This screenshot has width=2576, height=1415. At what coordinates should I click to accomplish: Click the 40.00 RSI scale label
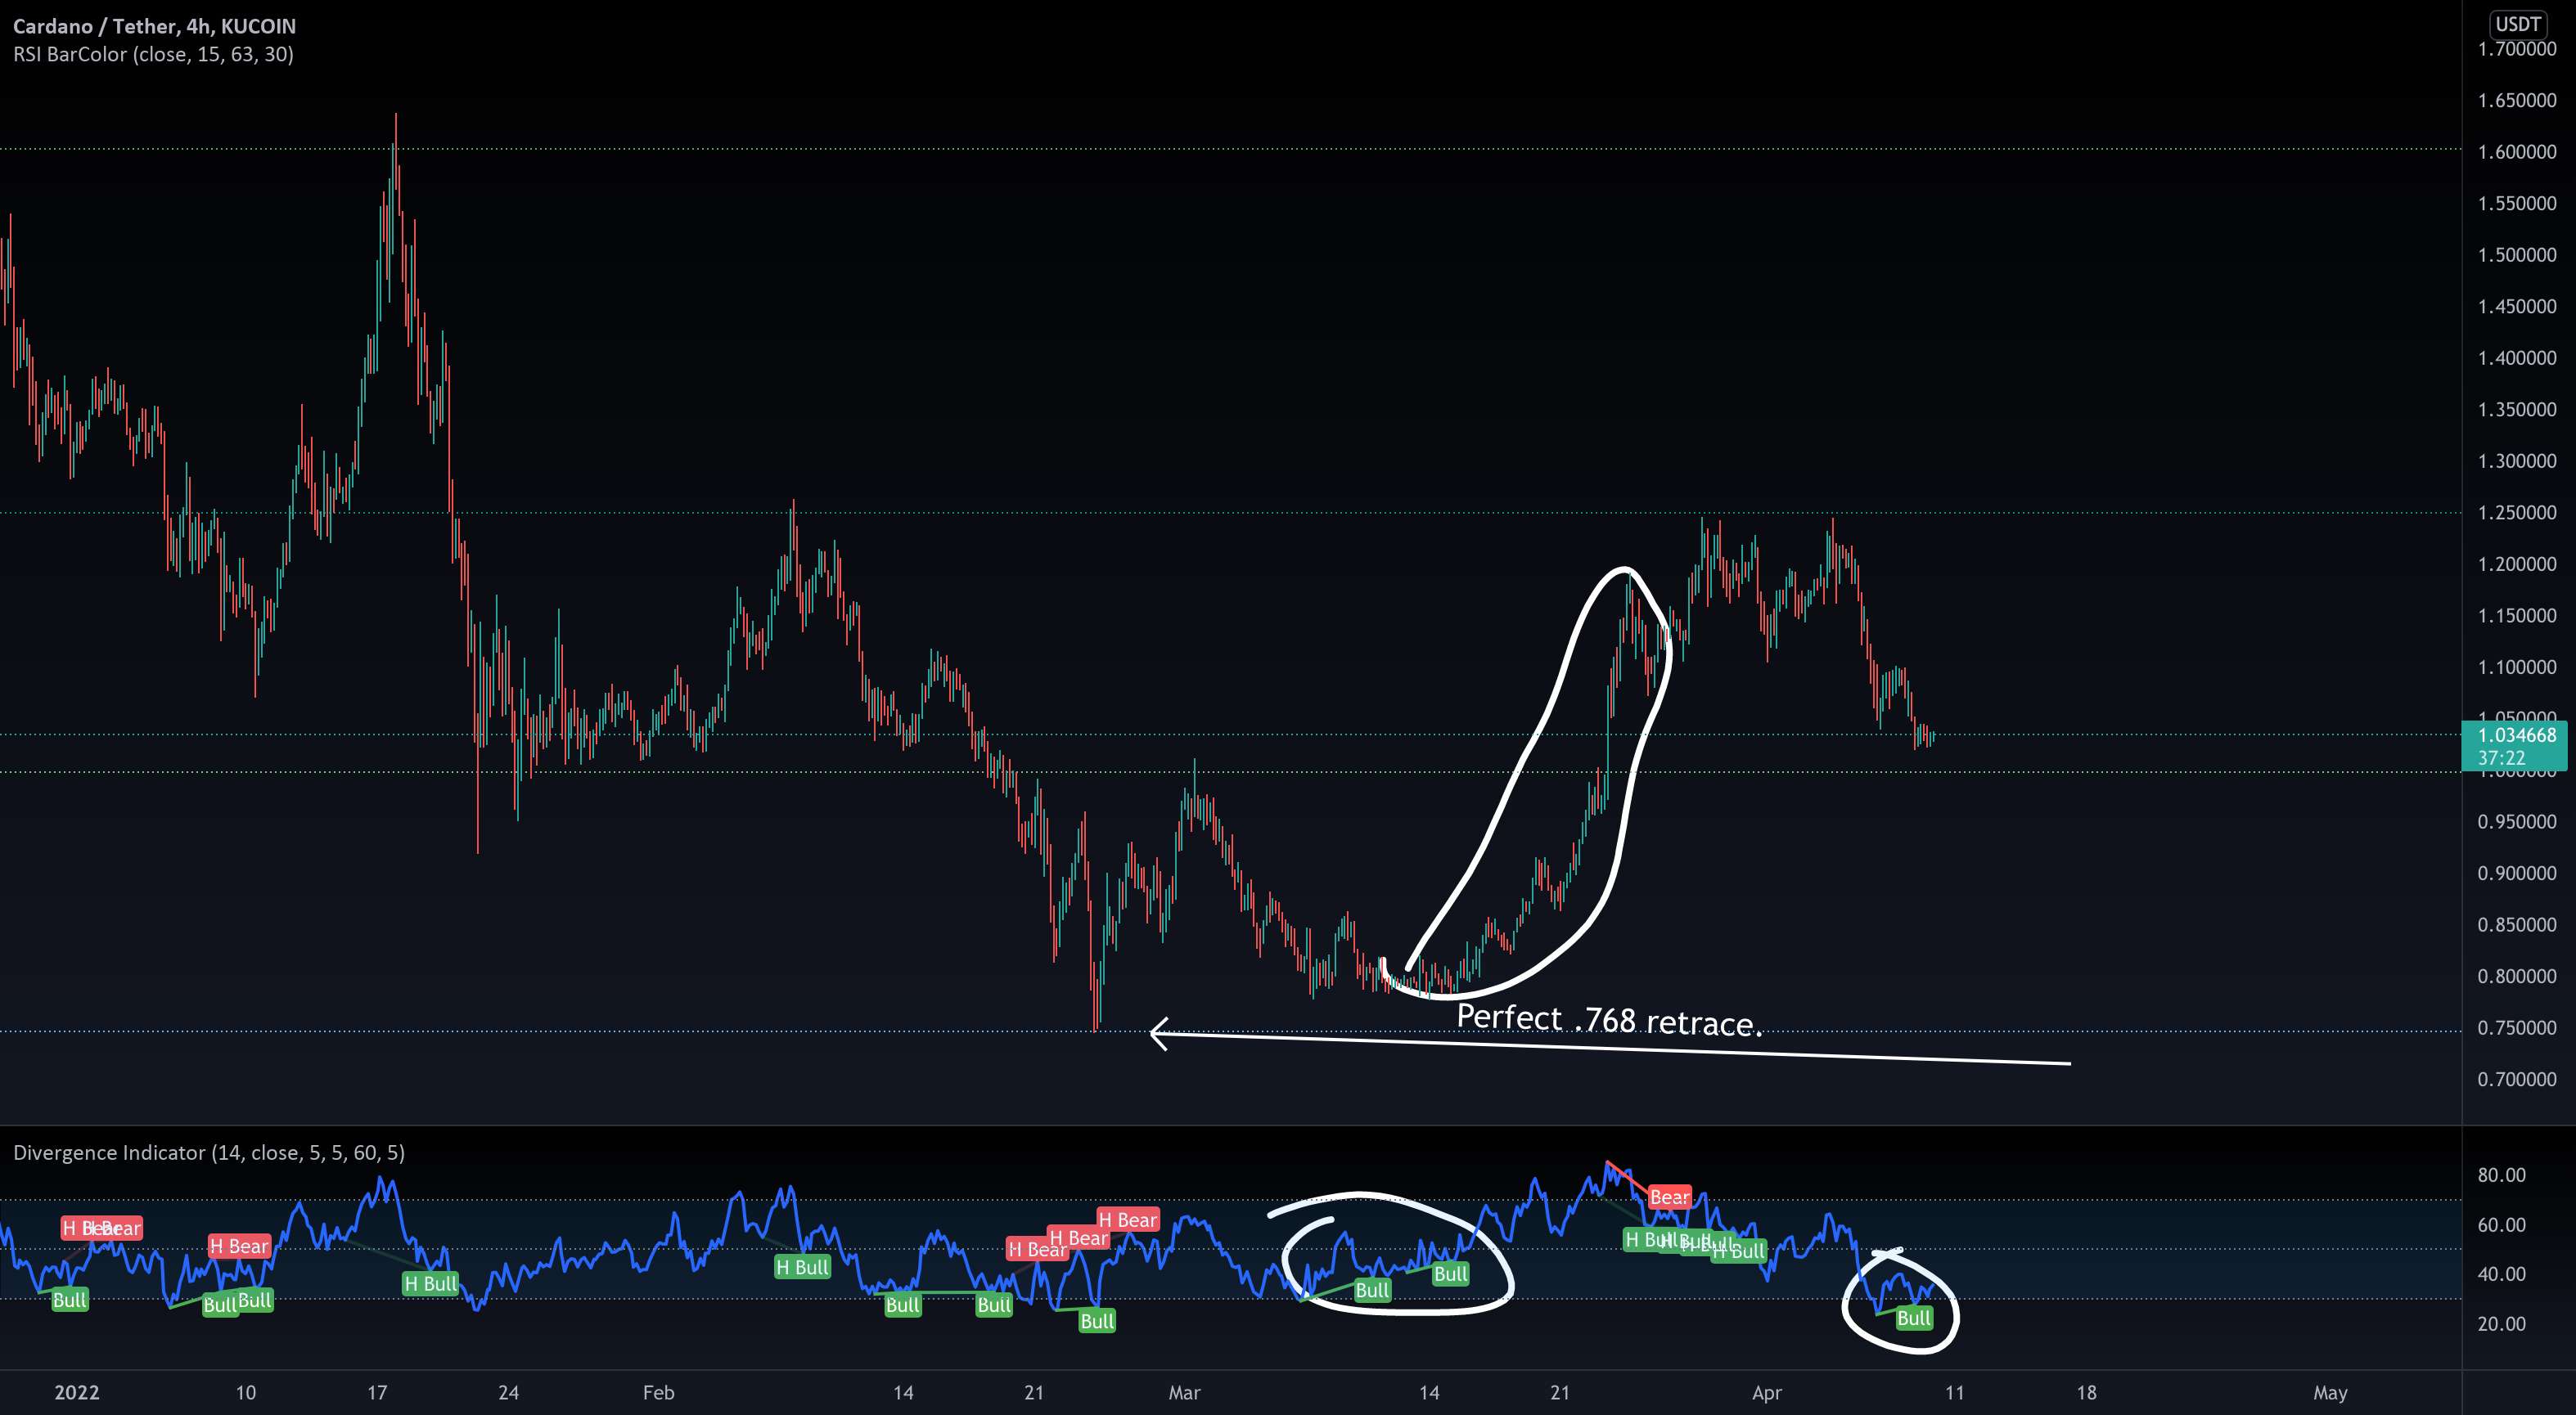2502,1274
